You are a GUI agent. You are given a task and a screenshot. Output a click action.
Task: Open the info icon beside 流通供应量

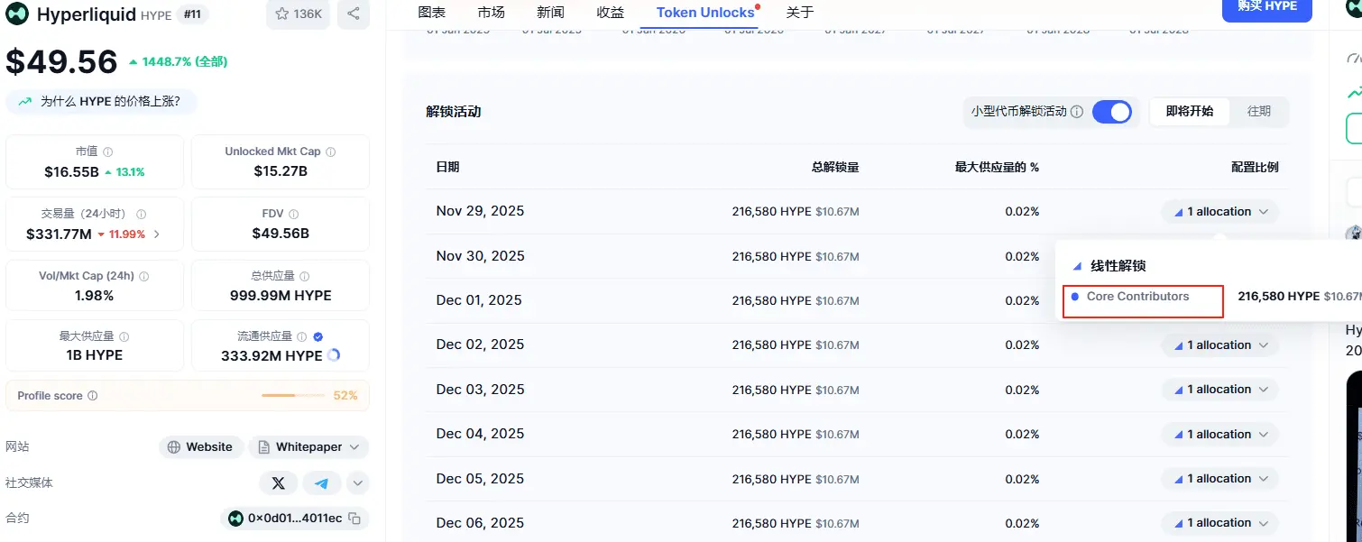301,336
